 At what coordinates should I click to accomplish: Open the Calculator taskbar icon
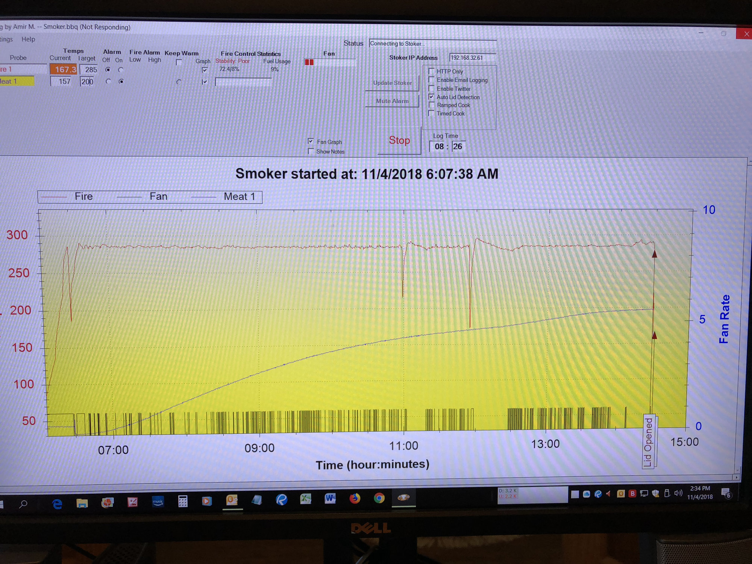coord(183,501)
